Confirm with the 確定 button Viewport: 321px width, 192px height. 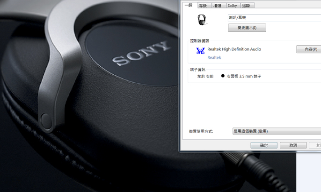264,145
